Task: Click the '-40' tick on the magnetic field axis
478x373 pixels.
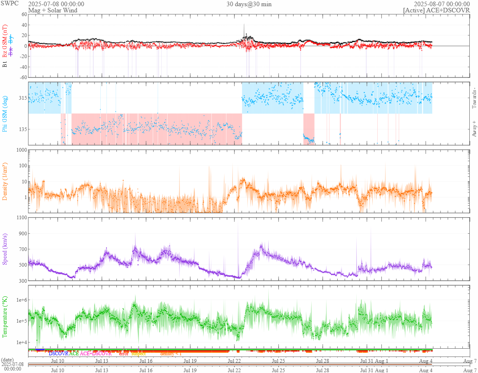Action: [23, 67]
